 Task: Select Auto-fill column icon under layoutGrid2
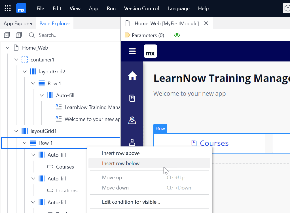(50, 95)
